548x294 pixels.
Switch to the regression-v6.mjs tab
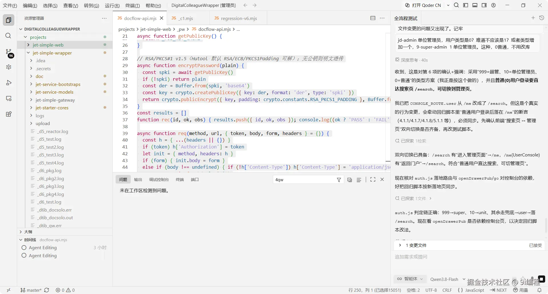coord(239,18)
